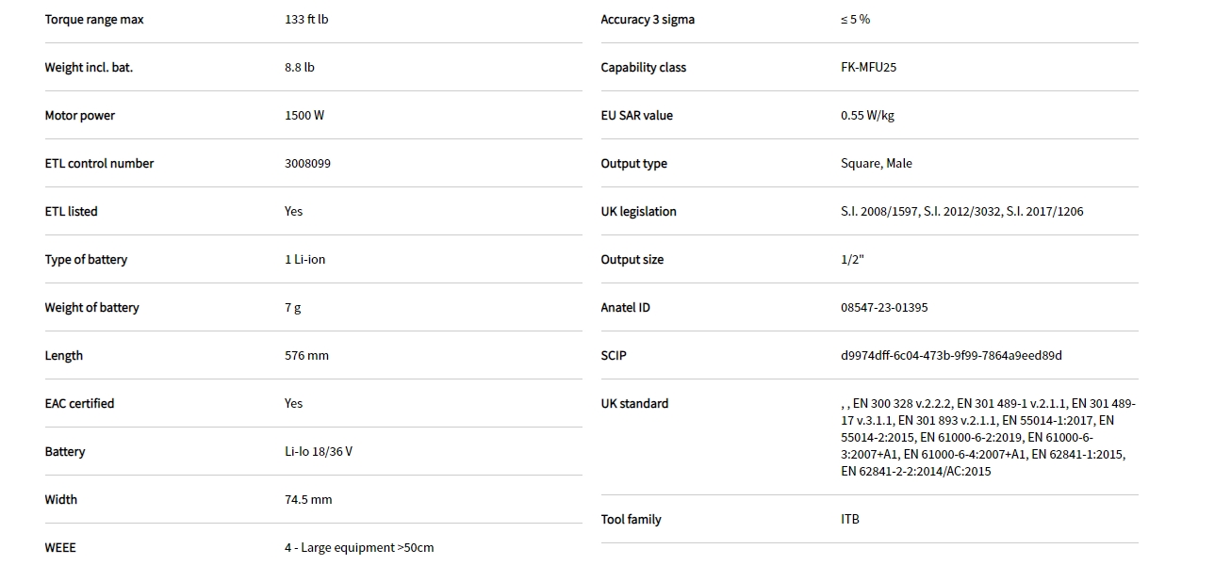The width and height of the screenshot is (1231, 565).
Task: Click the UK legislation S.I. values
Action: tap(961, 212)
